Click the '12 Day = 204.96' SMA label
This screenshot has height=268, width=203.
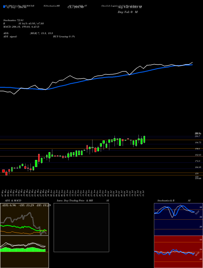(17, 7)
